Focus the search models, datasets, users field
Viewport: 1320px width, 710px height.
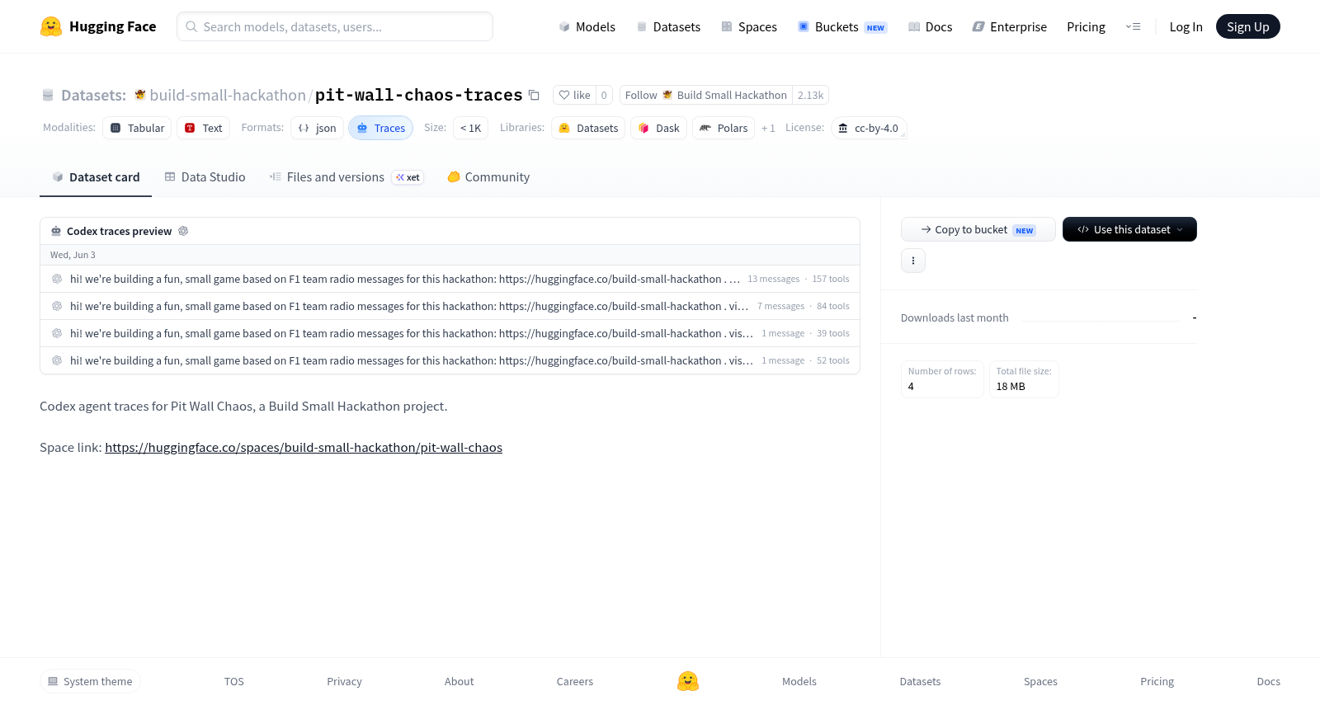(x=335, y=26)
